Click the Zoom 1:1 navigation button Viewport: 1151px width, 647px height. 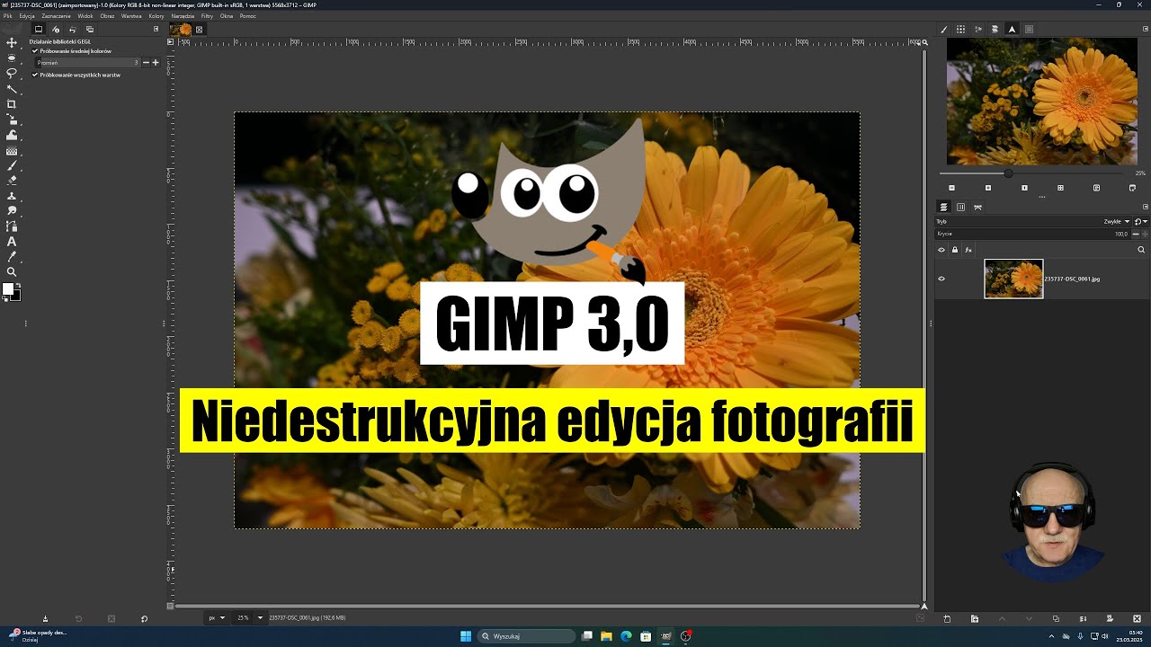click(1024, 188)
